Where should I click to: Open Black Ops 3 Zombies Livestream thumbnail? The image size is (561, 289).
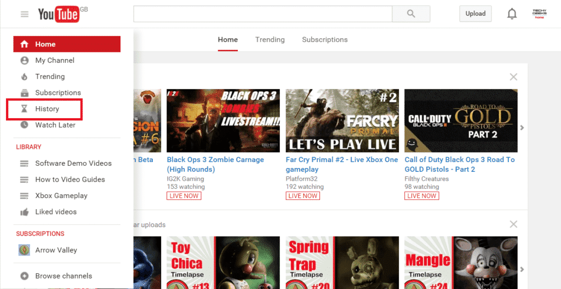tap(224, 120)
